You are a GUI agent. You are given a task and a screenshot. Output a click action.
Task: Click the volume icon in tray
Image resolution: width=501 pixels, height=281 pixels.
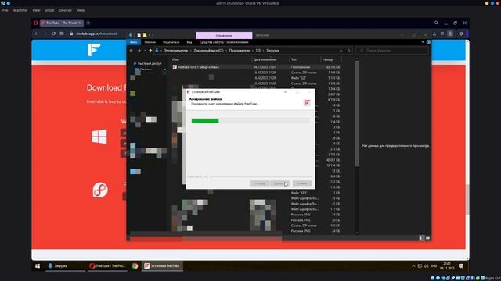pyautogui.click(x=426, y=266)
